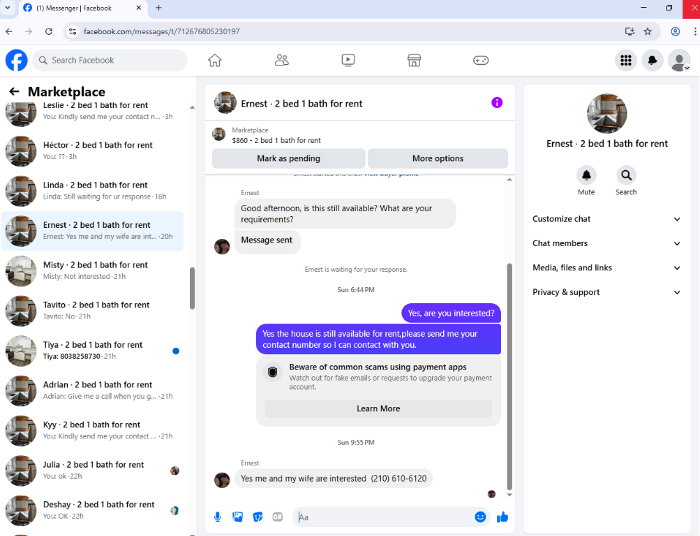Expand the Chat members section
Image resolution: width=700 pixels, height=536 pixels.
606,243
